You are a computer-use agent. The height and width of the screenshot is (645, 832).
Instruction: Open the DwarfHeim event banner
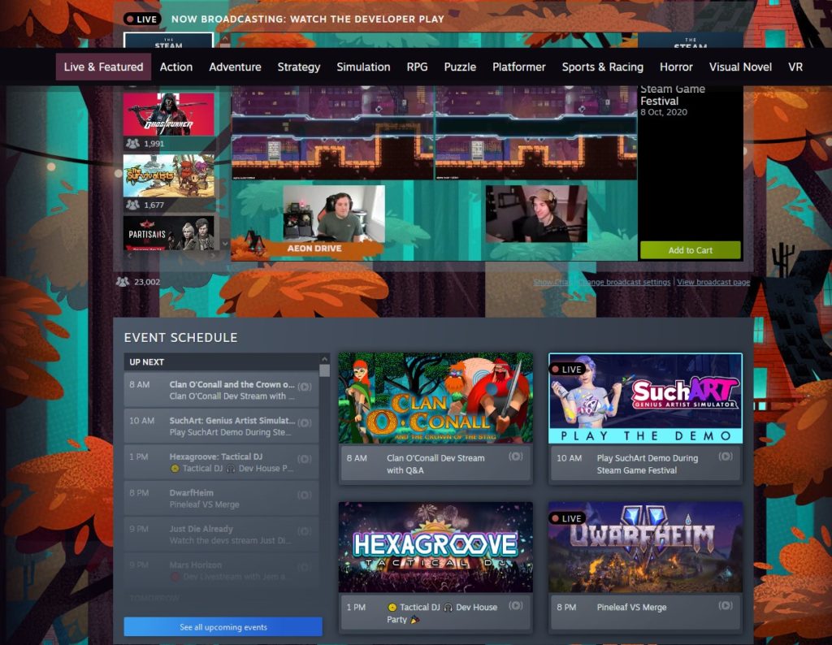[x=645, y=547]
